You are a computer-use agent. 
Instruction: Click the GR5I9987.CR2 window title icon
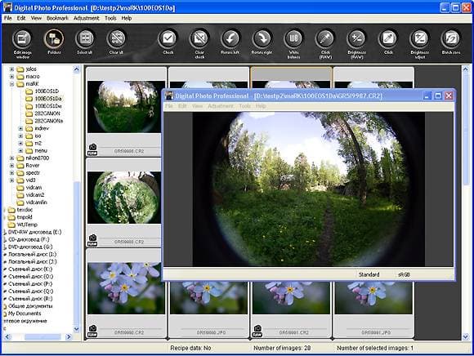169,96
